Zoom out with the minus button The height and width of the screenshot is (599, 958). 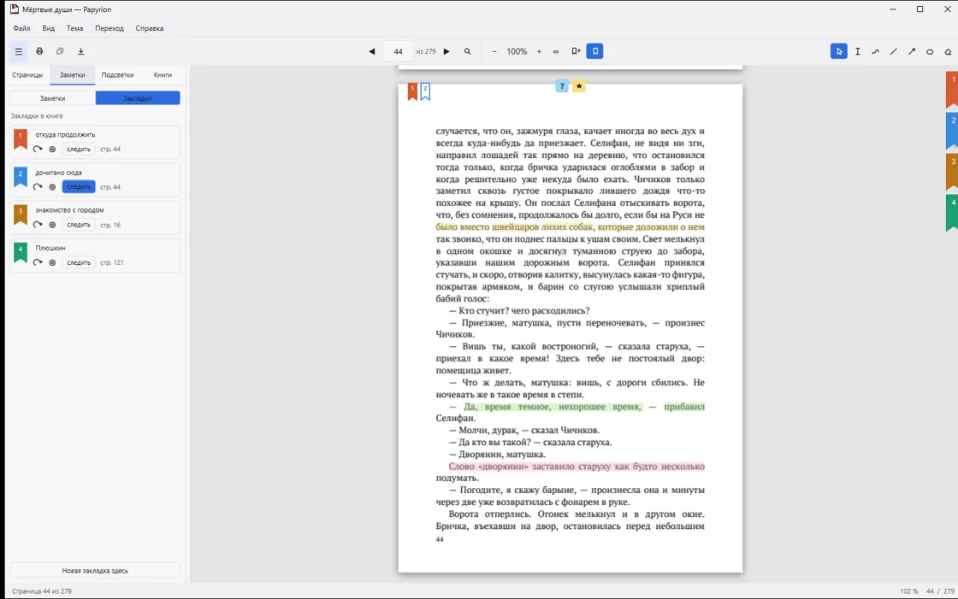tap(494, 52)
